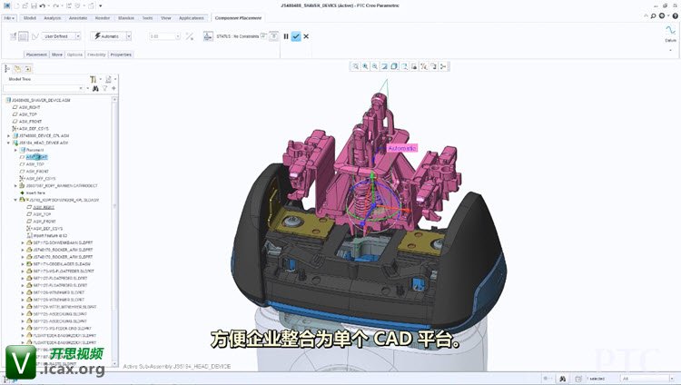Click the Refit zoom icon in graphics toolbar
Viewport: 681px width, 385px height.
click(354, 66)
